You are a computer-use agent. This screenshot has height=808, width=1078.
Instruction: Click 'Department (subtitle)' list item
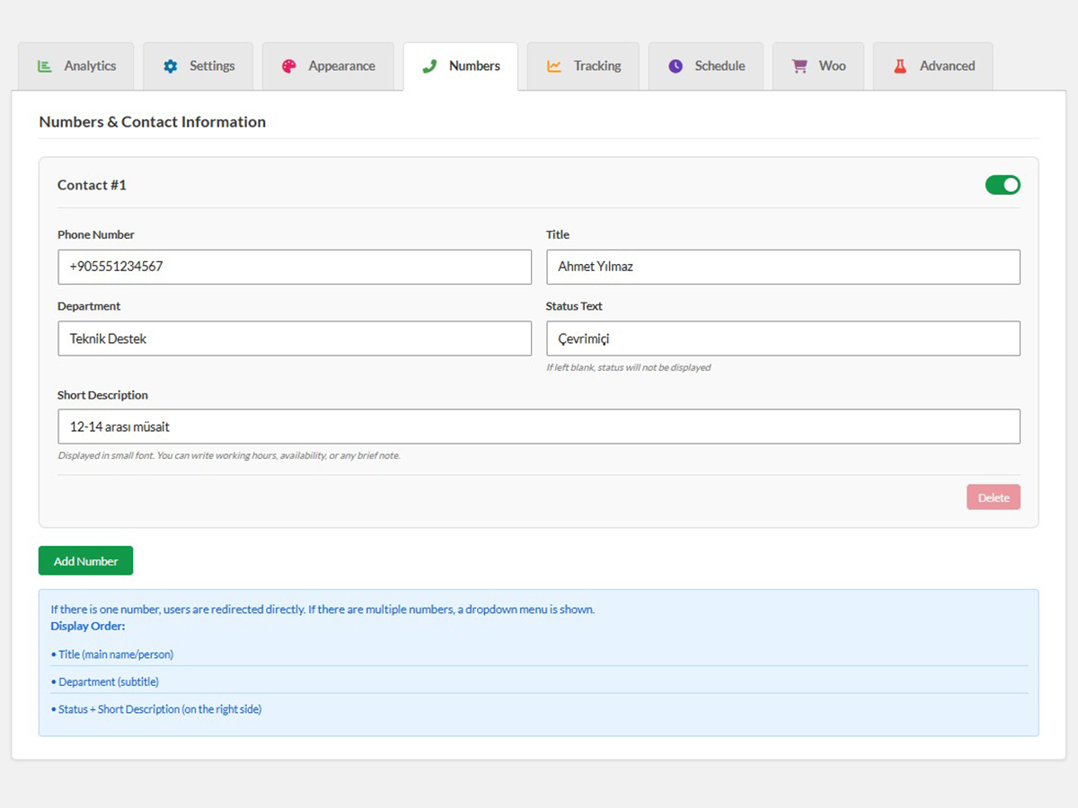(x=105, y=682)
